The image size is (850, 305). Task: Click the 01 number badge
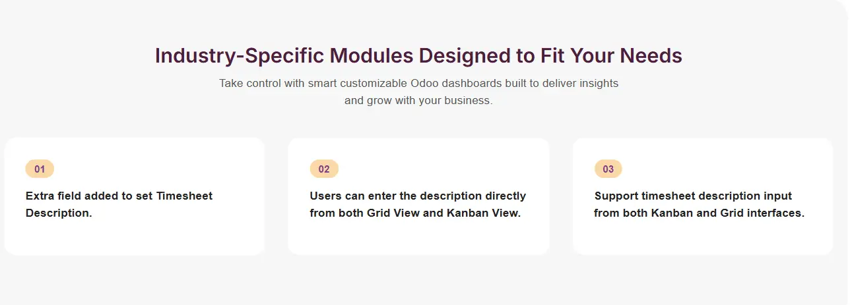click(40, 169)
